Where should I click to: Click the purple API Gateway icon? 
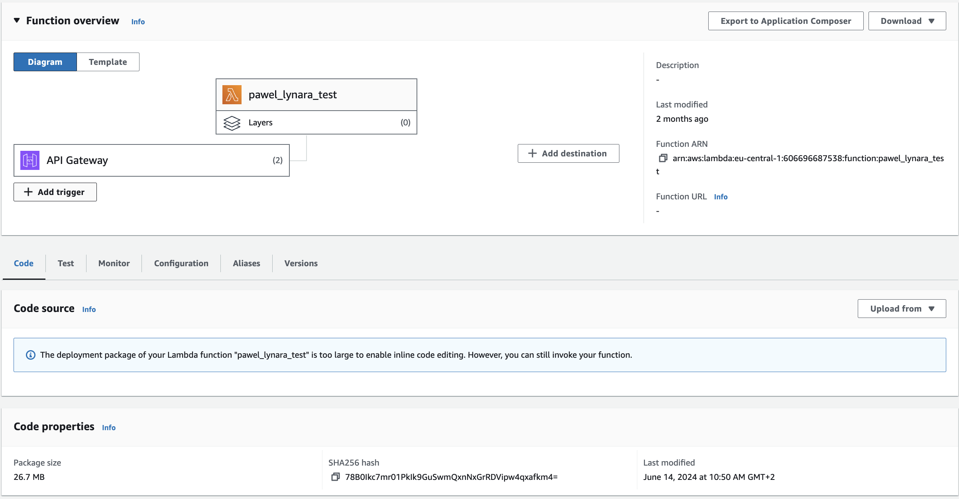[30, 160]
